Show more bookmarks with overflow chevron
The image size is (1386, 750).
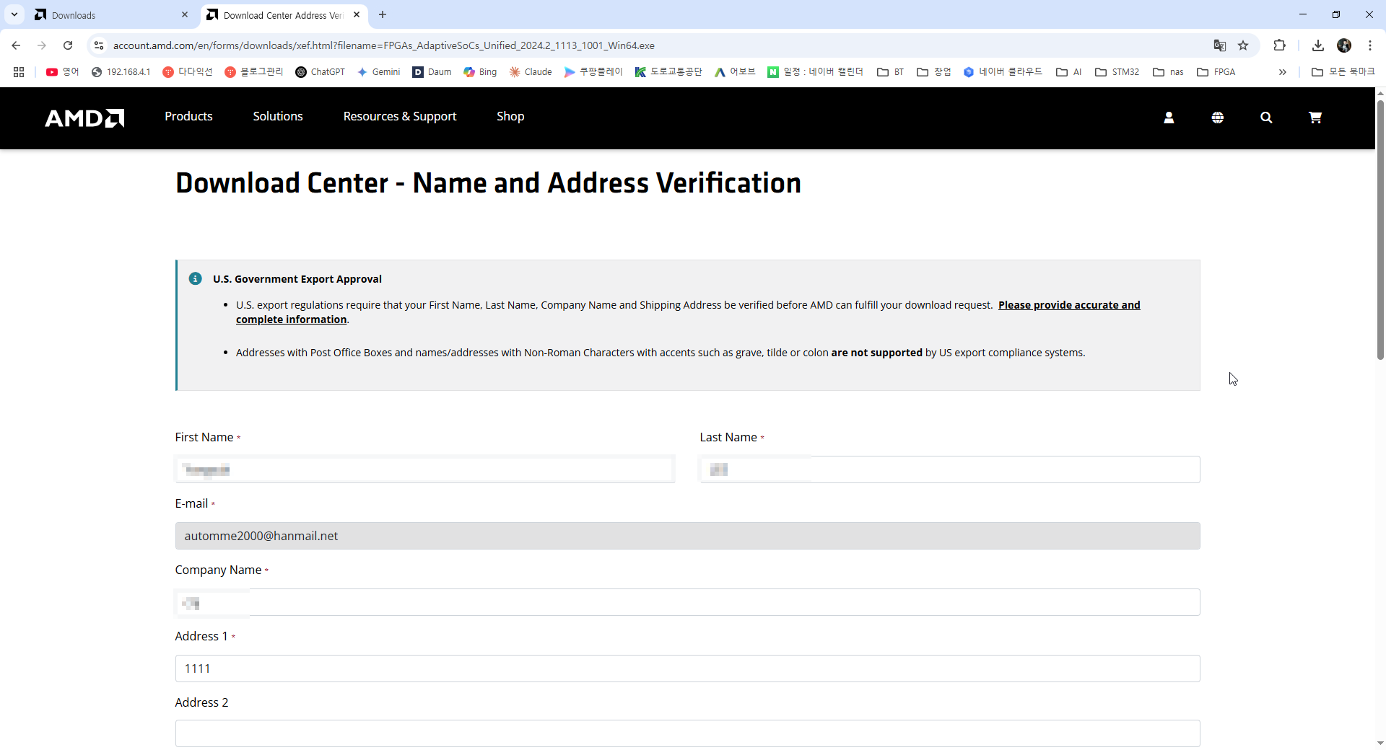1283,72
